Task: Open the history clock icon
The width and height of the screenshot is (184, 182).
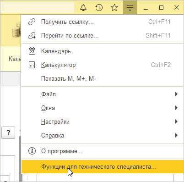Action: point(99,7)
